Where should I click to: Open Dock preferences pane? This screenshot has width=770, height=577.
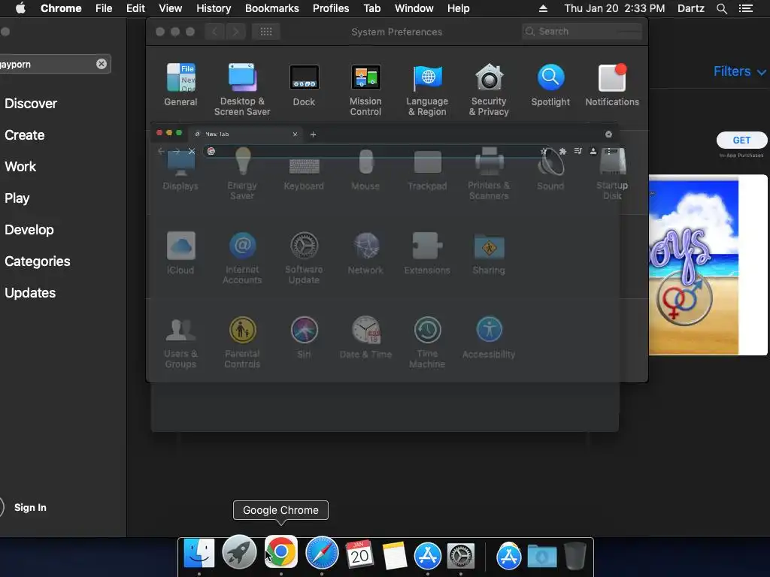(304, 84)
